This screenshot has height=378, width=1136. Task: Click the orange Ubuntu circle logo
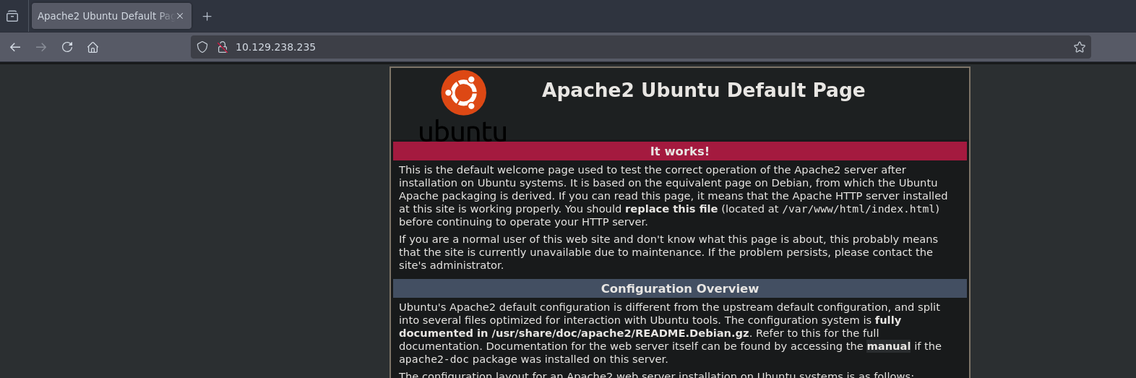pos(463,93)
